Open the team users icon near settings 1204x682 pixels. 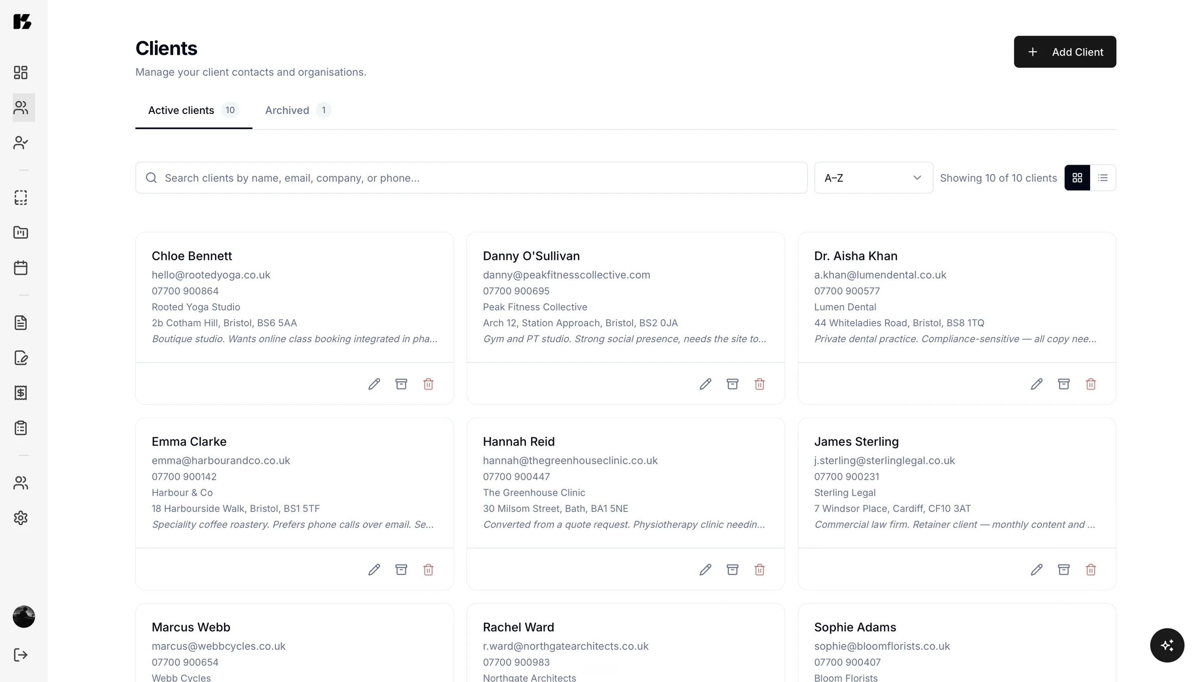pos(21,483)
